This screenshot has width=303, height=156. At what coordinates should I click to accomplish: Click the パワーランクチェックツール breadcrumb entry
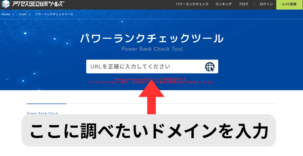pos(54,14)
